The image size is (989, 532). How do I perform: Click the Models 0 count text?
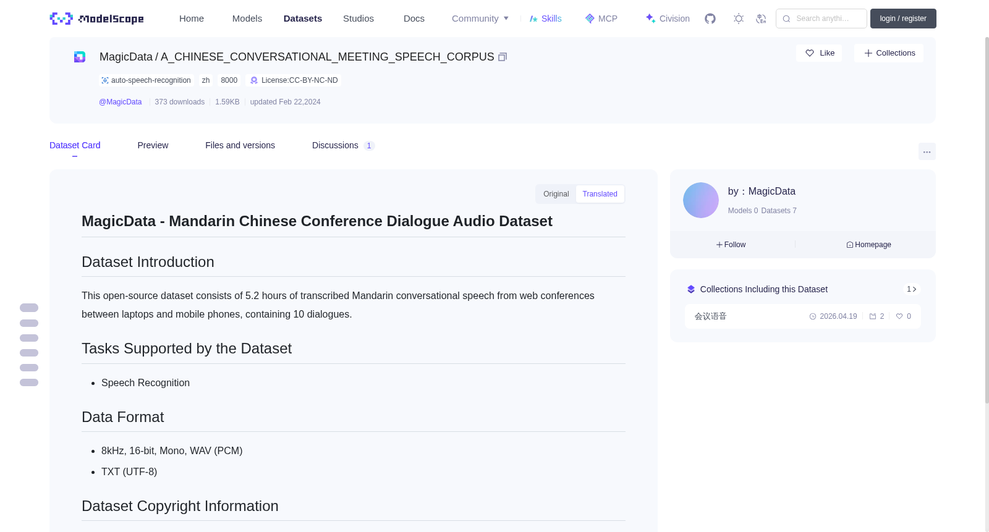coord(743,211)
